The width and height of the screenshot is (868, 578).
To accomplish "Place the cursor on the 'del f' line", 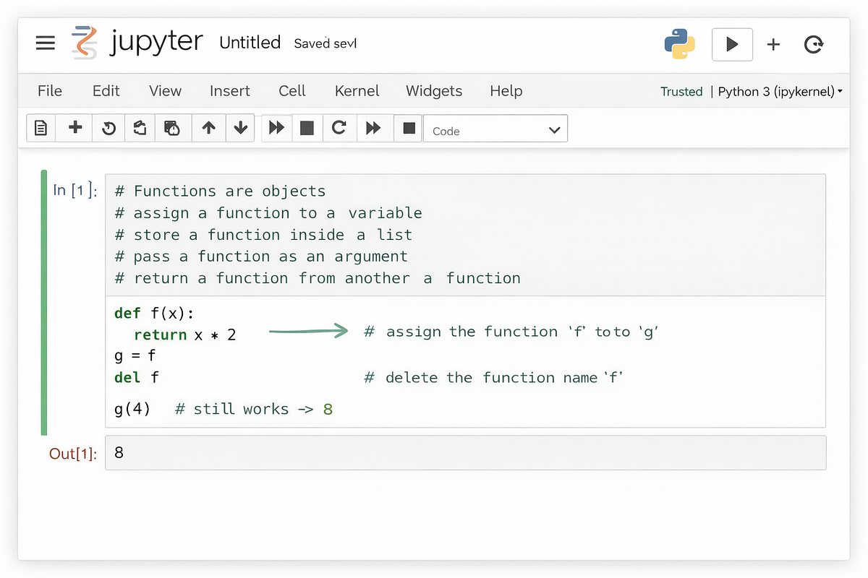I will (137, 377).
